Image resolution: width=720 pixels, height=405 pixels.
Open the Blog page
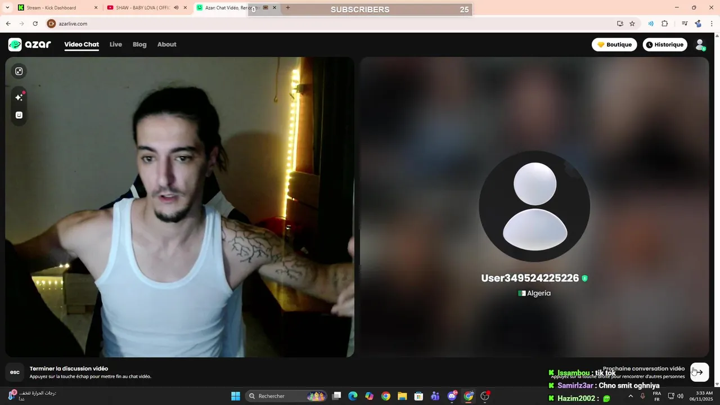click(x=139, y=44)
